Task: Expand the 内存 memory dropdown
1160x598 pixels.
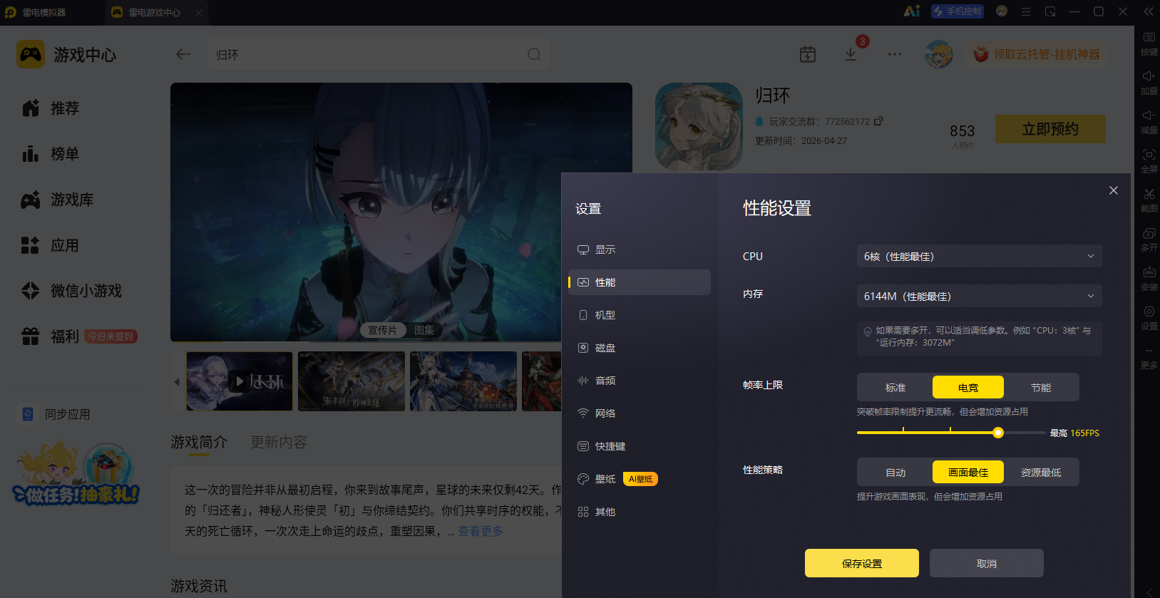Action: tap(980, 296)
